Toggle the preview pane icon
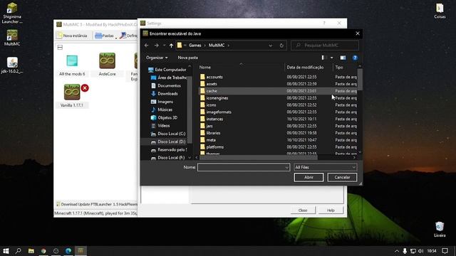456x256 pixels. pyautogui.click(x=343, y=58)
